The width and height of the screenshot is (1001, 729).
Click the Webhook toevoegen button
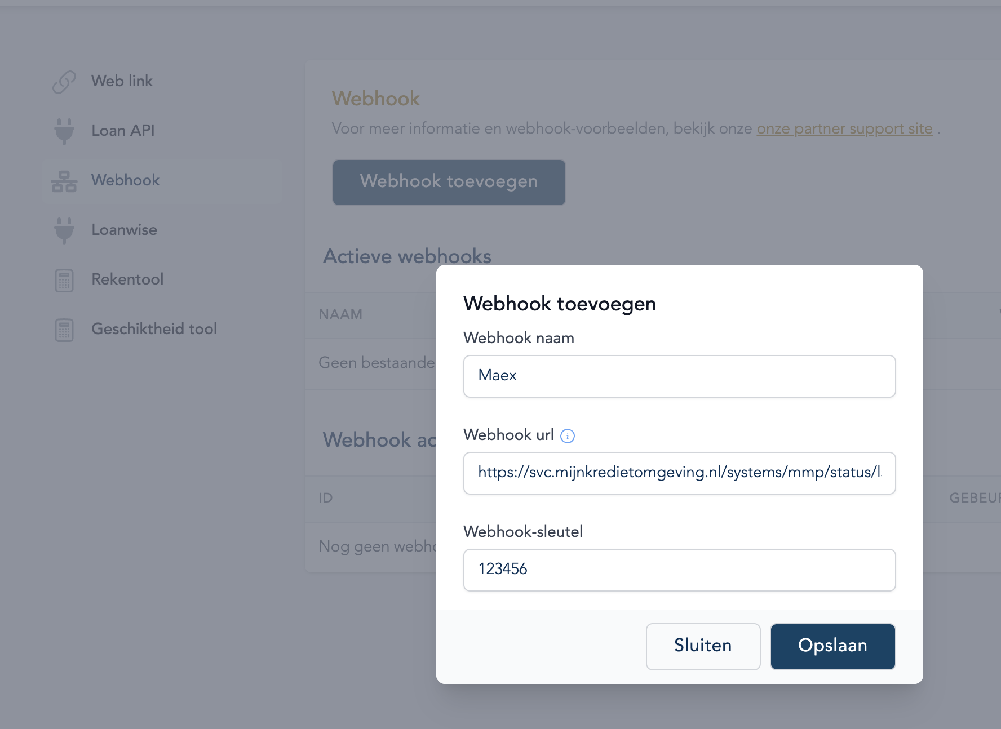(449, 182)
